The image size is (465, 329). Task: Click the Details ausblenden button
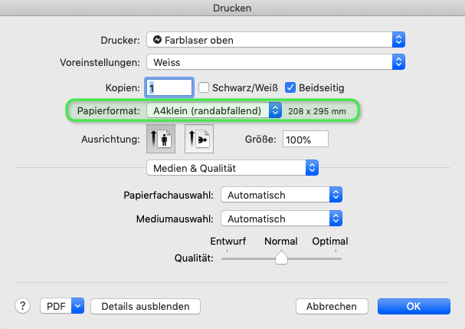click(145, 306)
